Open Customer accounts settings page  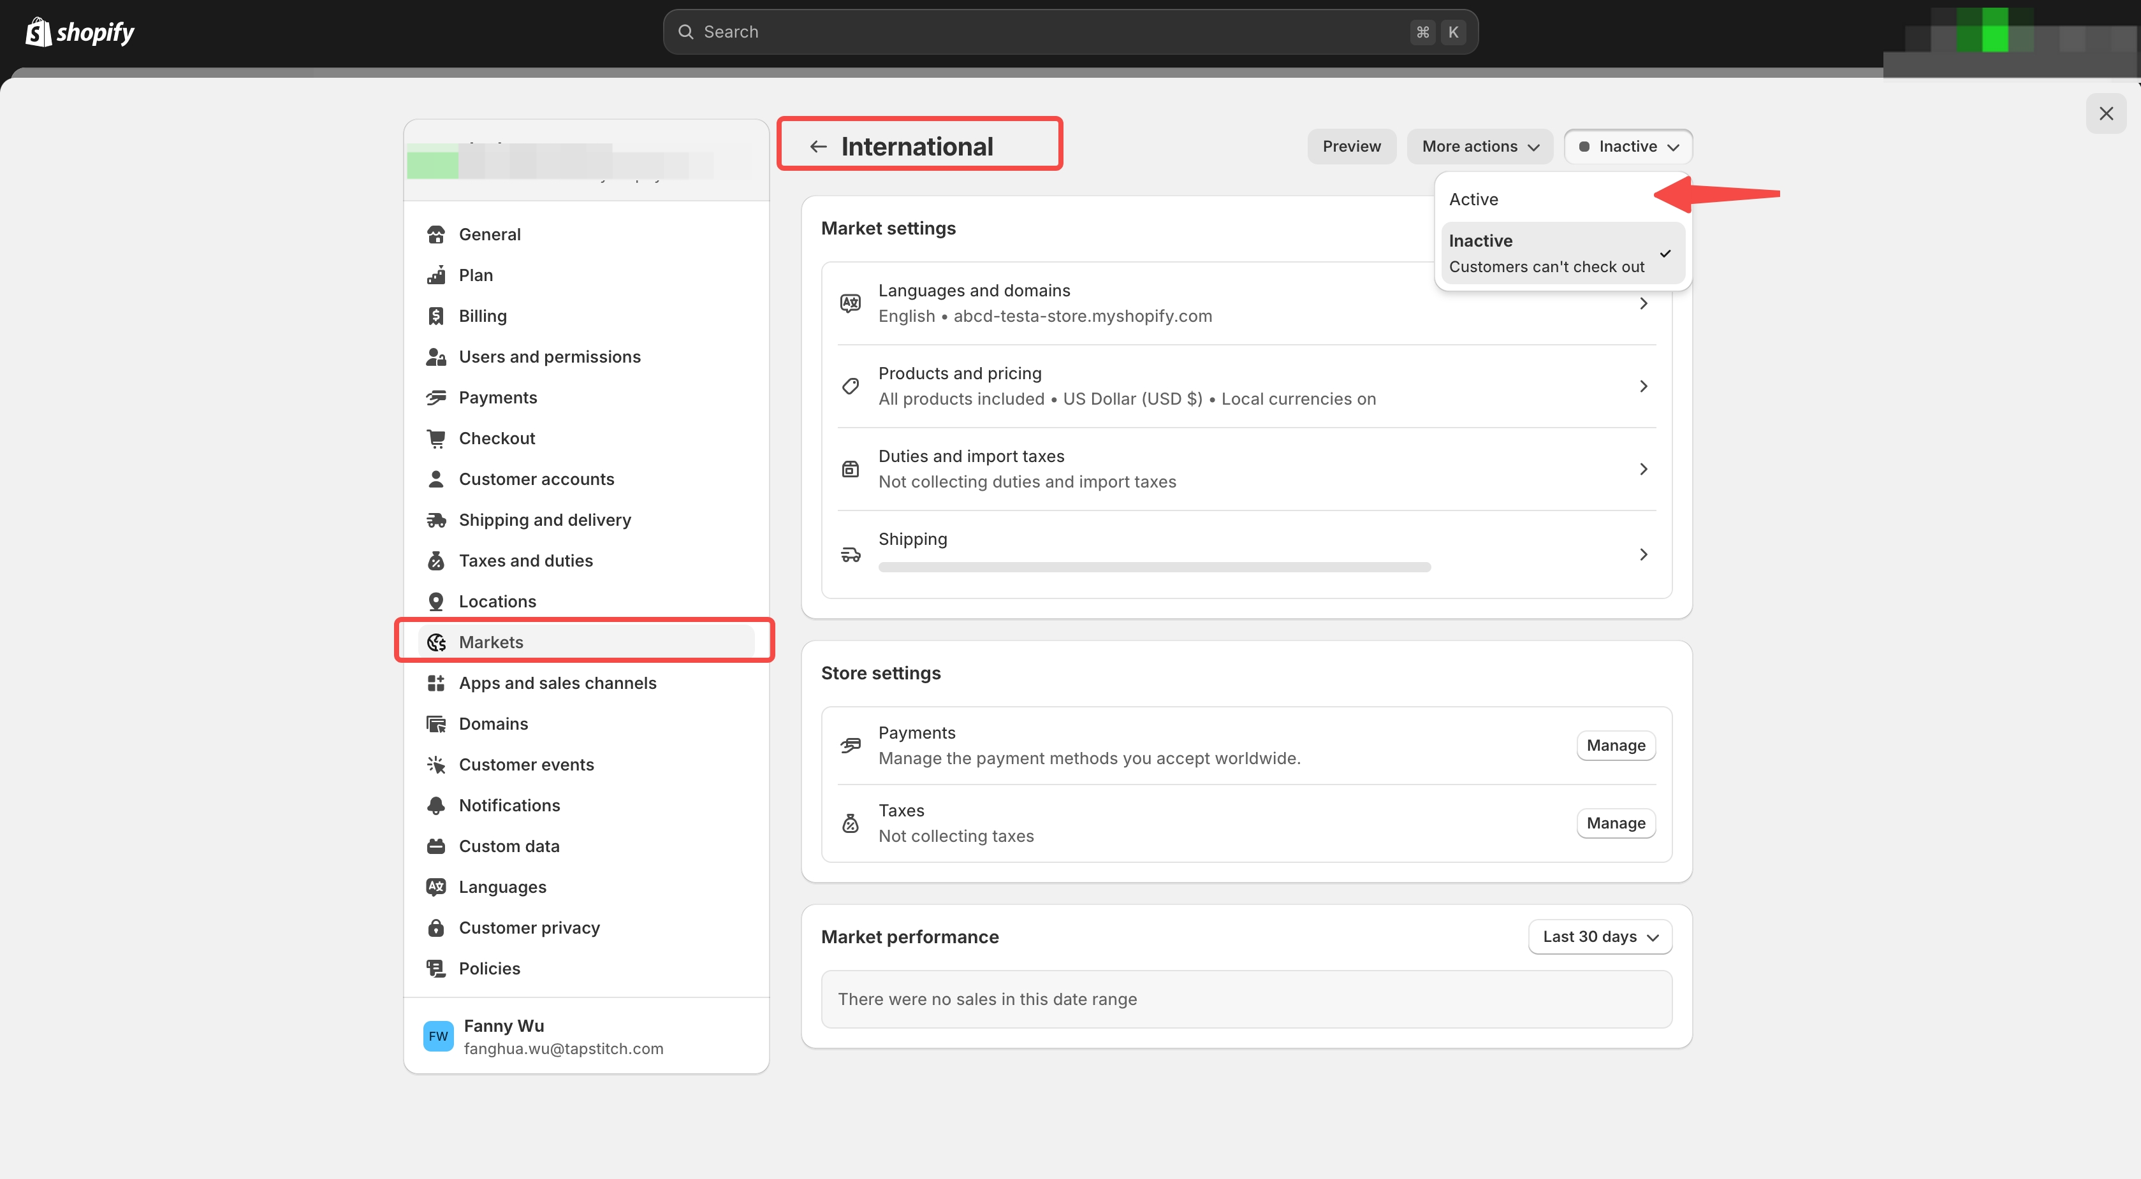(x=536, y=479)
